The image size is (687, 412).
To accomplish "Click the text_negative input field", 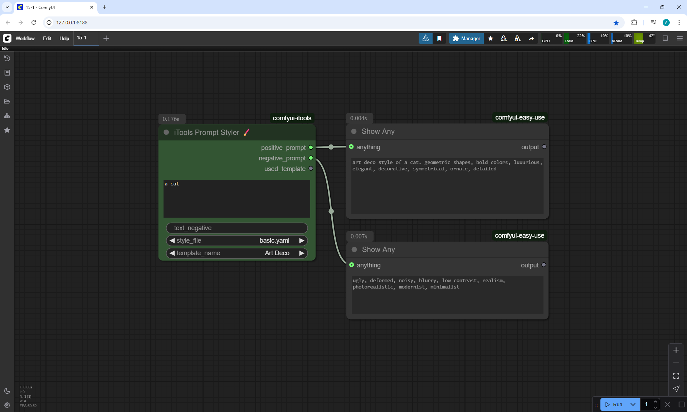I will point(237,228).
